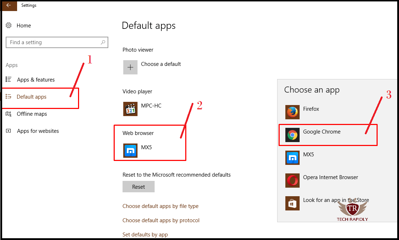Select Google Chrome as default browser
Screen dimensions: 399x240
pyautogui.click(x=322, y=132)
